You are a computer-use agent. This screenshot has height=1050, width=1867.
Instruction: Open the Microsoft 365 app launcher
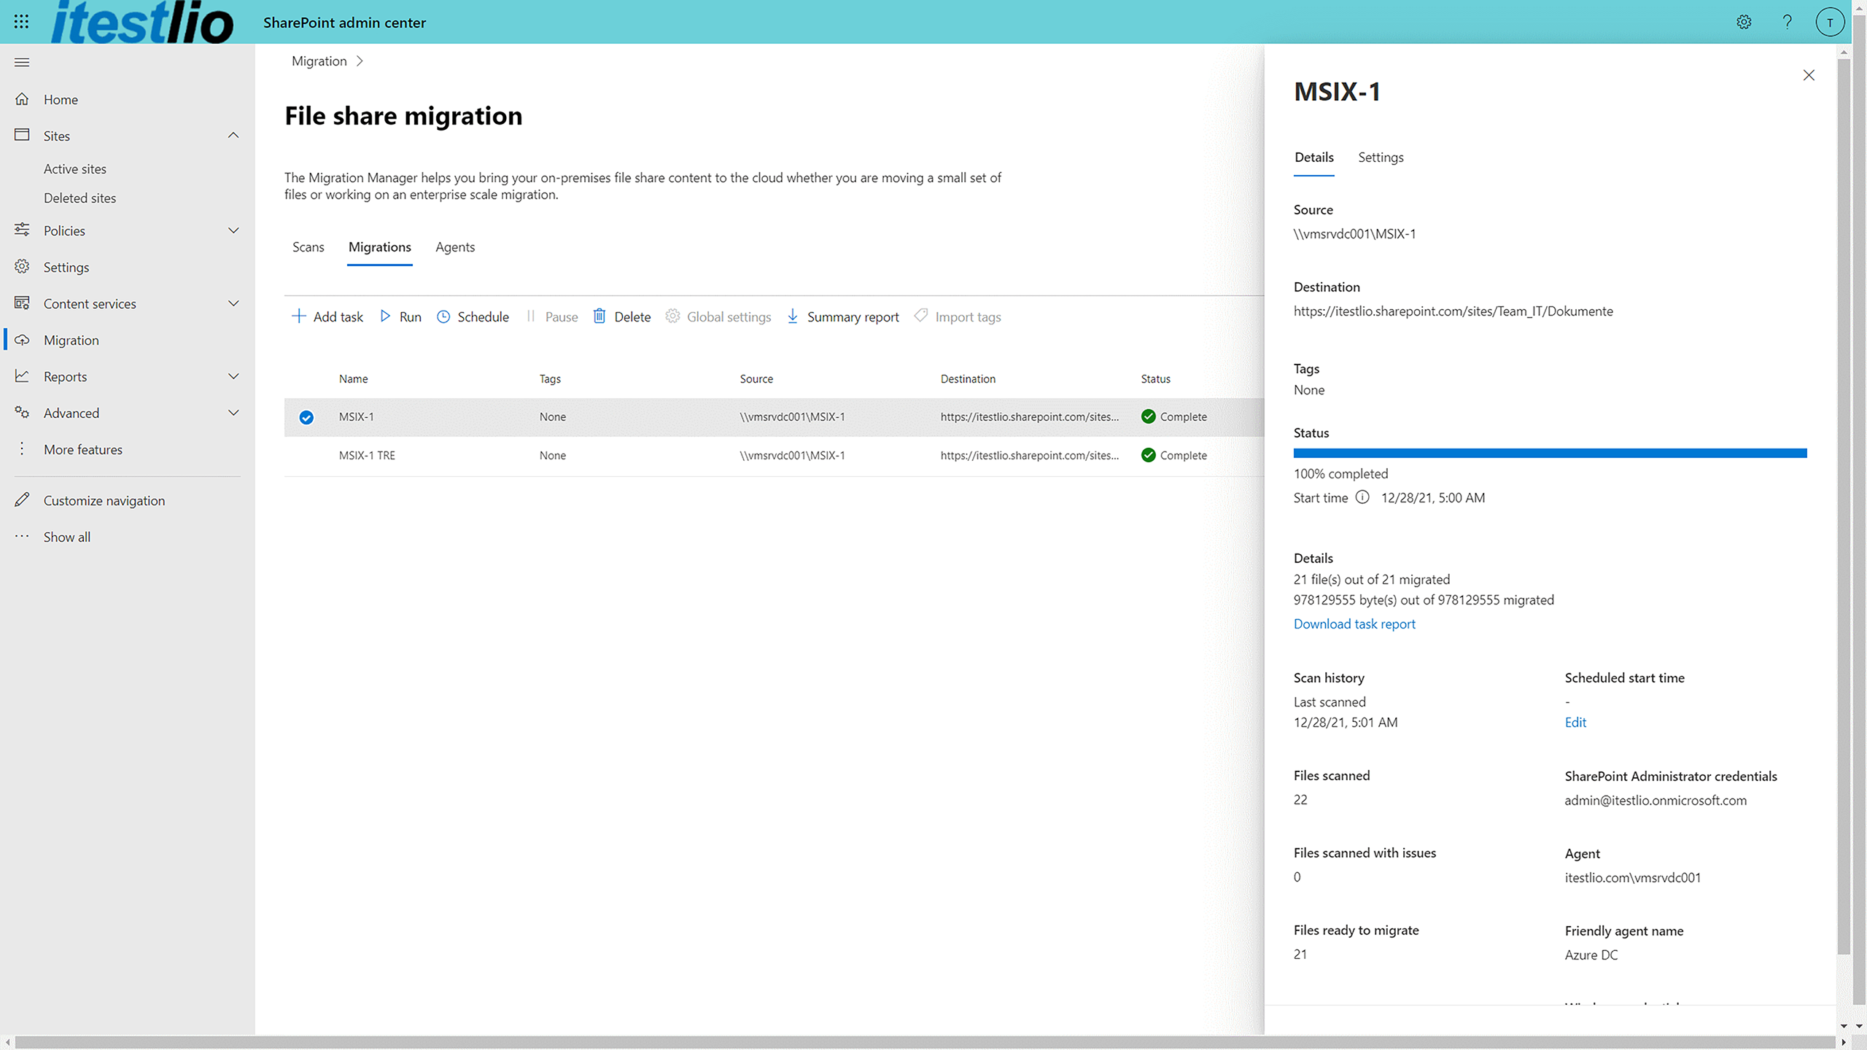pyautogui.click(x=20, y=21)
